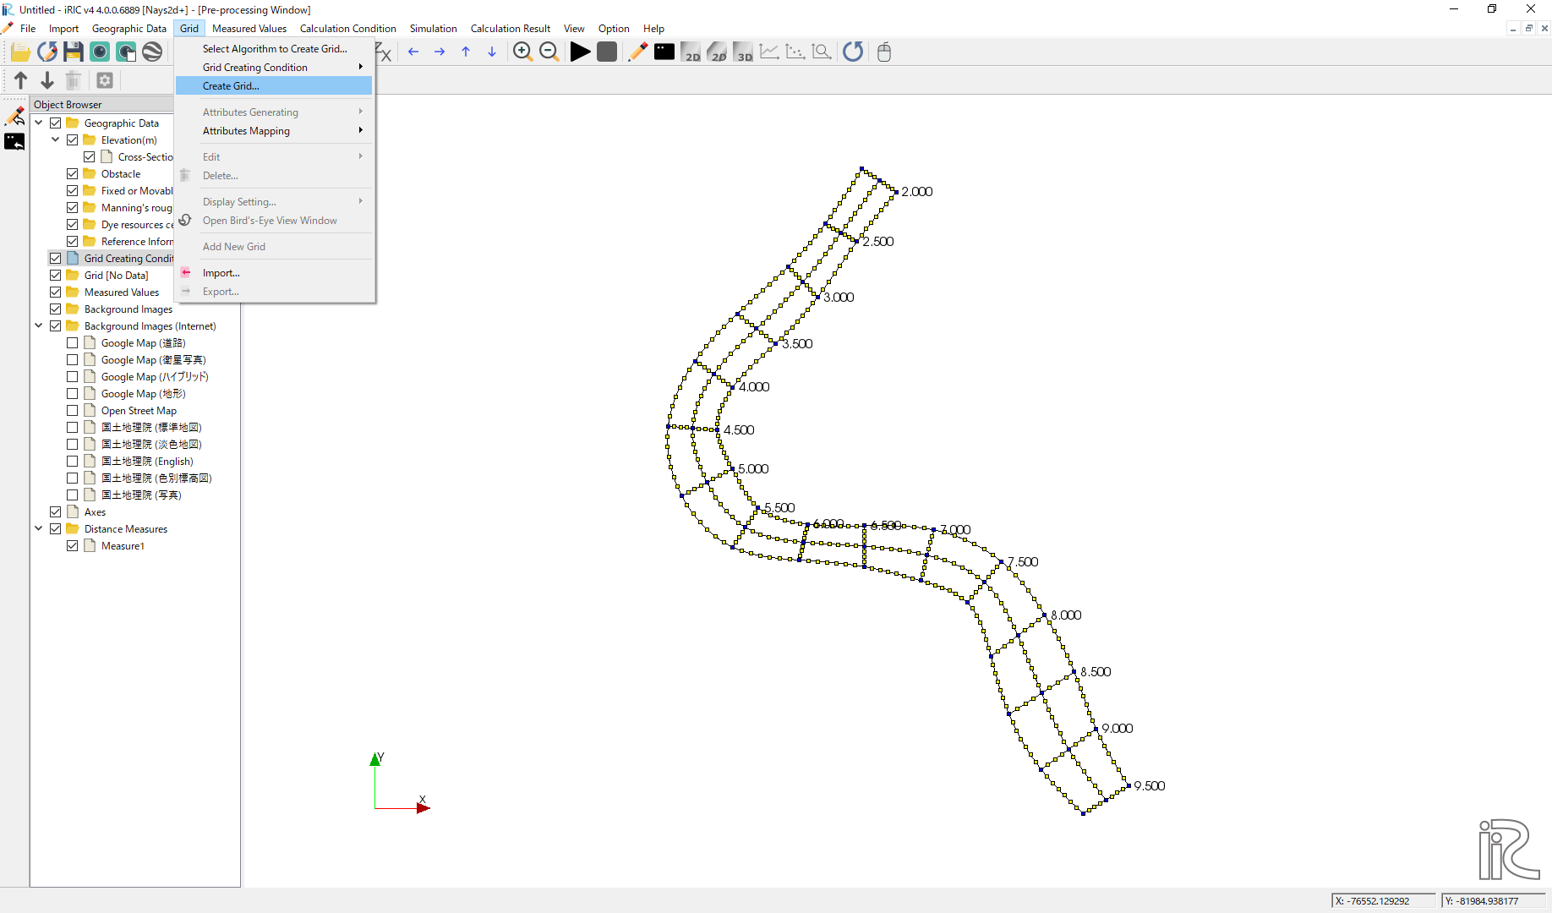
Task: Toggle the Obstacle checkbox
Action: point(73,174)
